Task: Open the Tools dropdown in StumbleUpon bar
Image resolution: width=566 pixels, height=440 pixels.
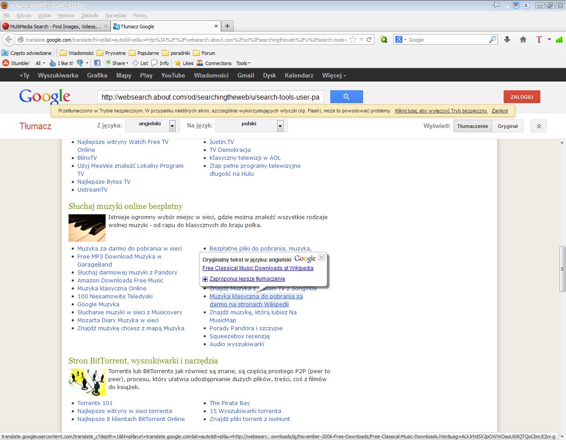Action: [243, 63]
